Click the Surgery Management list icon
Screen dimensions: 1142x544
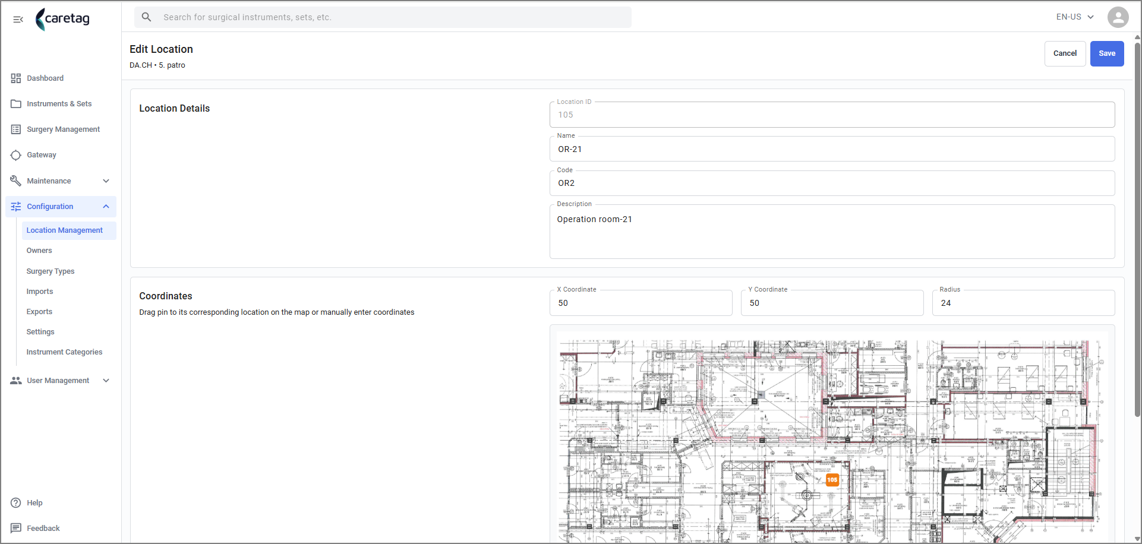16,129
